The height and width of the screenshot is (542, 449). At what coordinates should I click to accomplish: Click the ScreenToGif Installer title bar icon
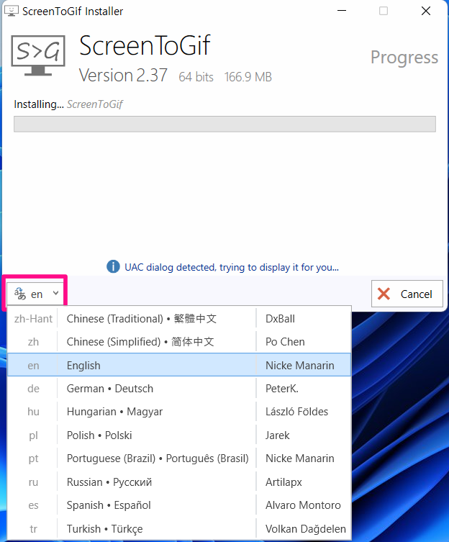coord(12,11)
